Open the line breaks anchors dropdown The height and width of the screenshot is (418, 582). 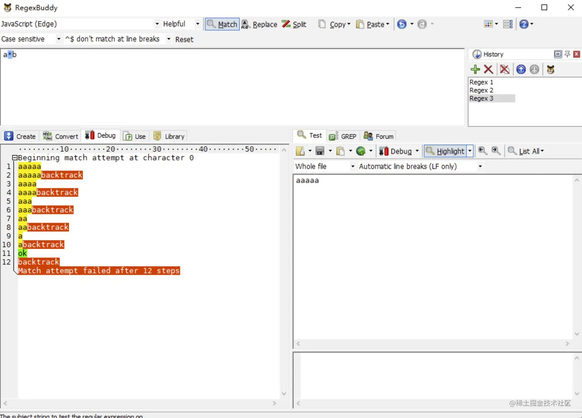click(x=169, y=39)
